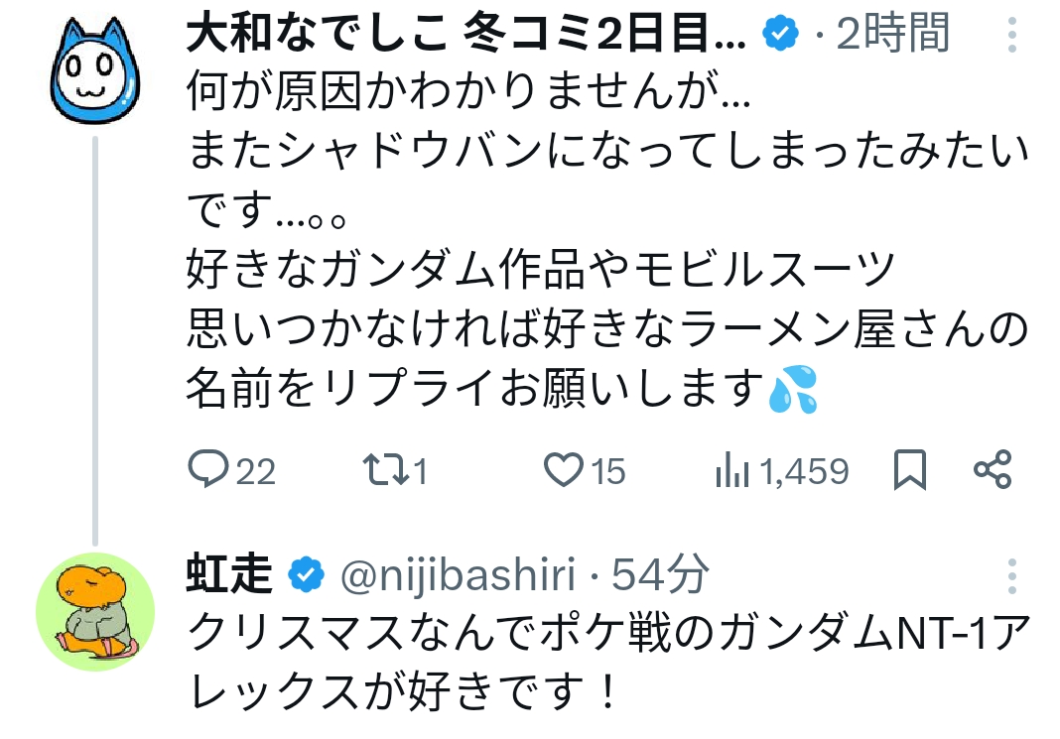Image resolution: width=1060 pixels, height=739 pixels.
Task: Click the 54分 timestamp on the reply
Action: coord(660,573)
